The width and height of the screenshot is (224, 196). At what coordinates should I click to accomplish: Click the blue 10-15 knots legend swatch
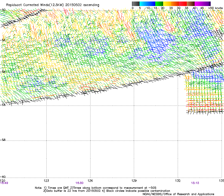(x=151, y=4)
